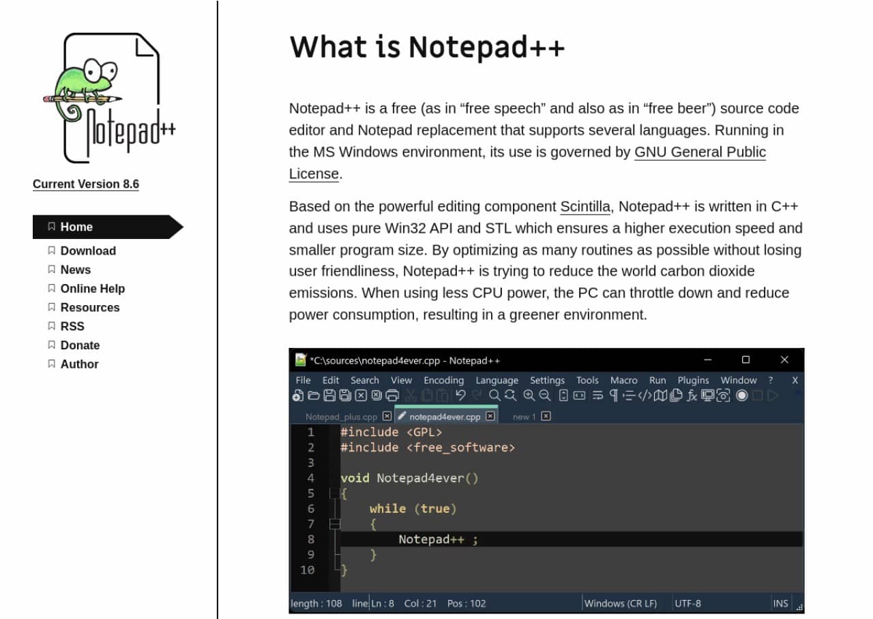Open the Plugins menu
Screen dimensions: 873x619
[x=693, y=380]
